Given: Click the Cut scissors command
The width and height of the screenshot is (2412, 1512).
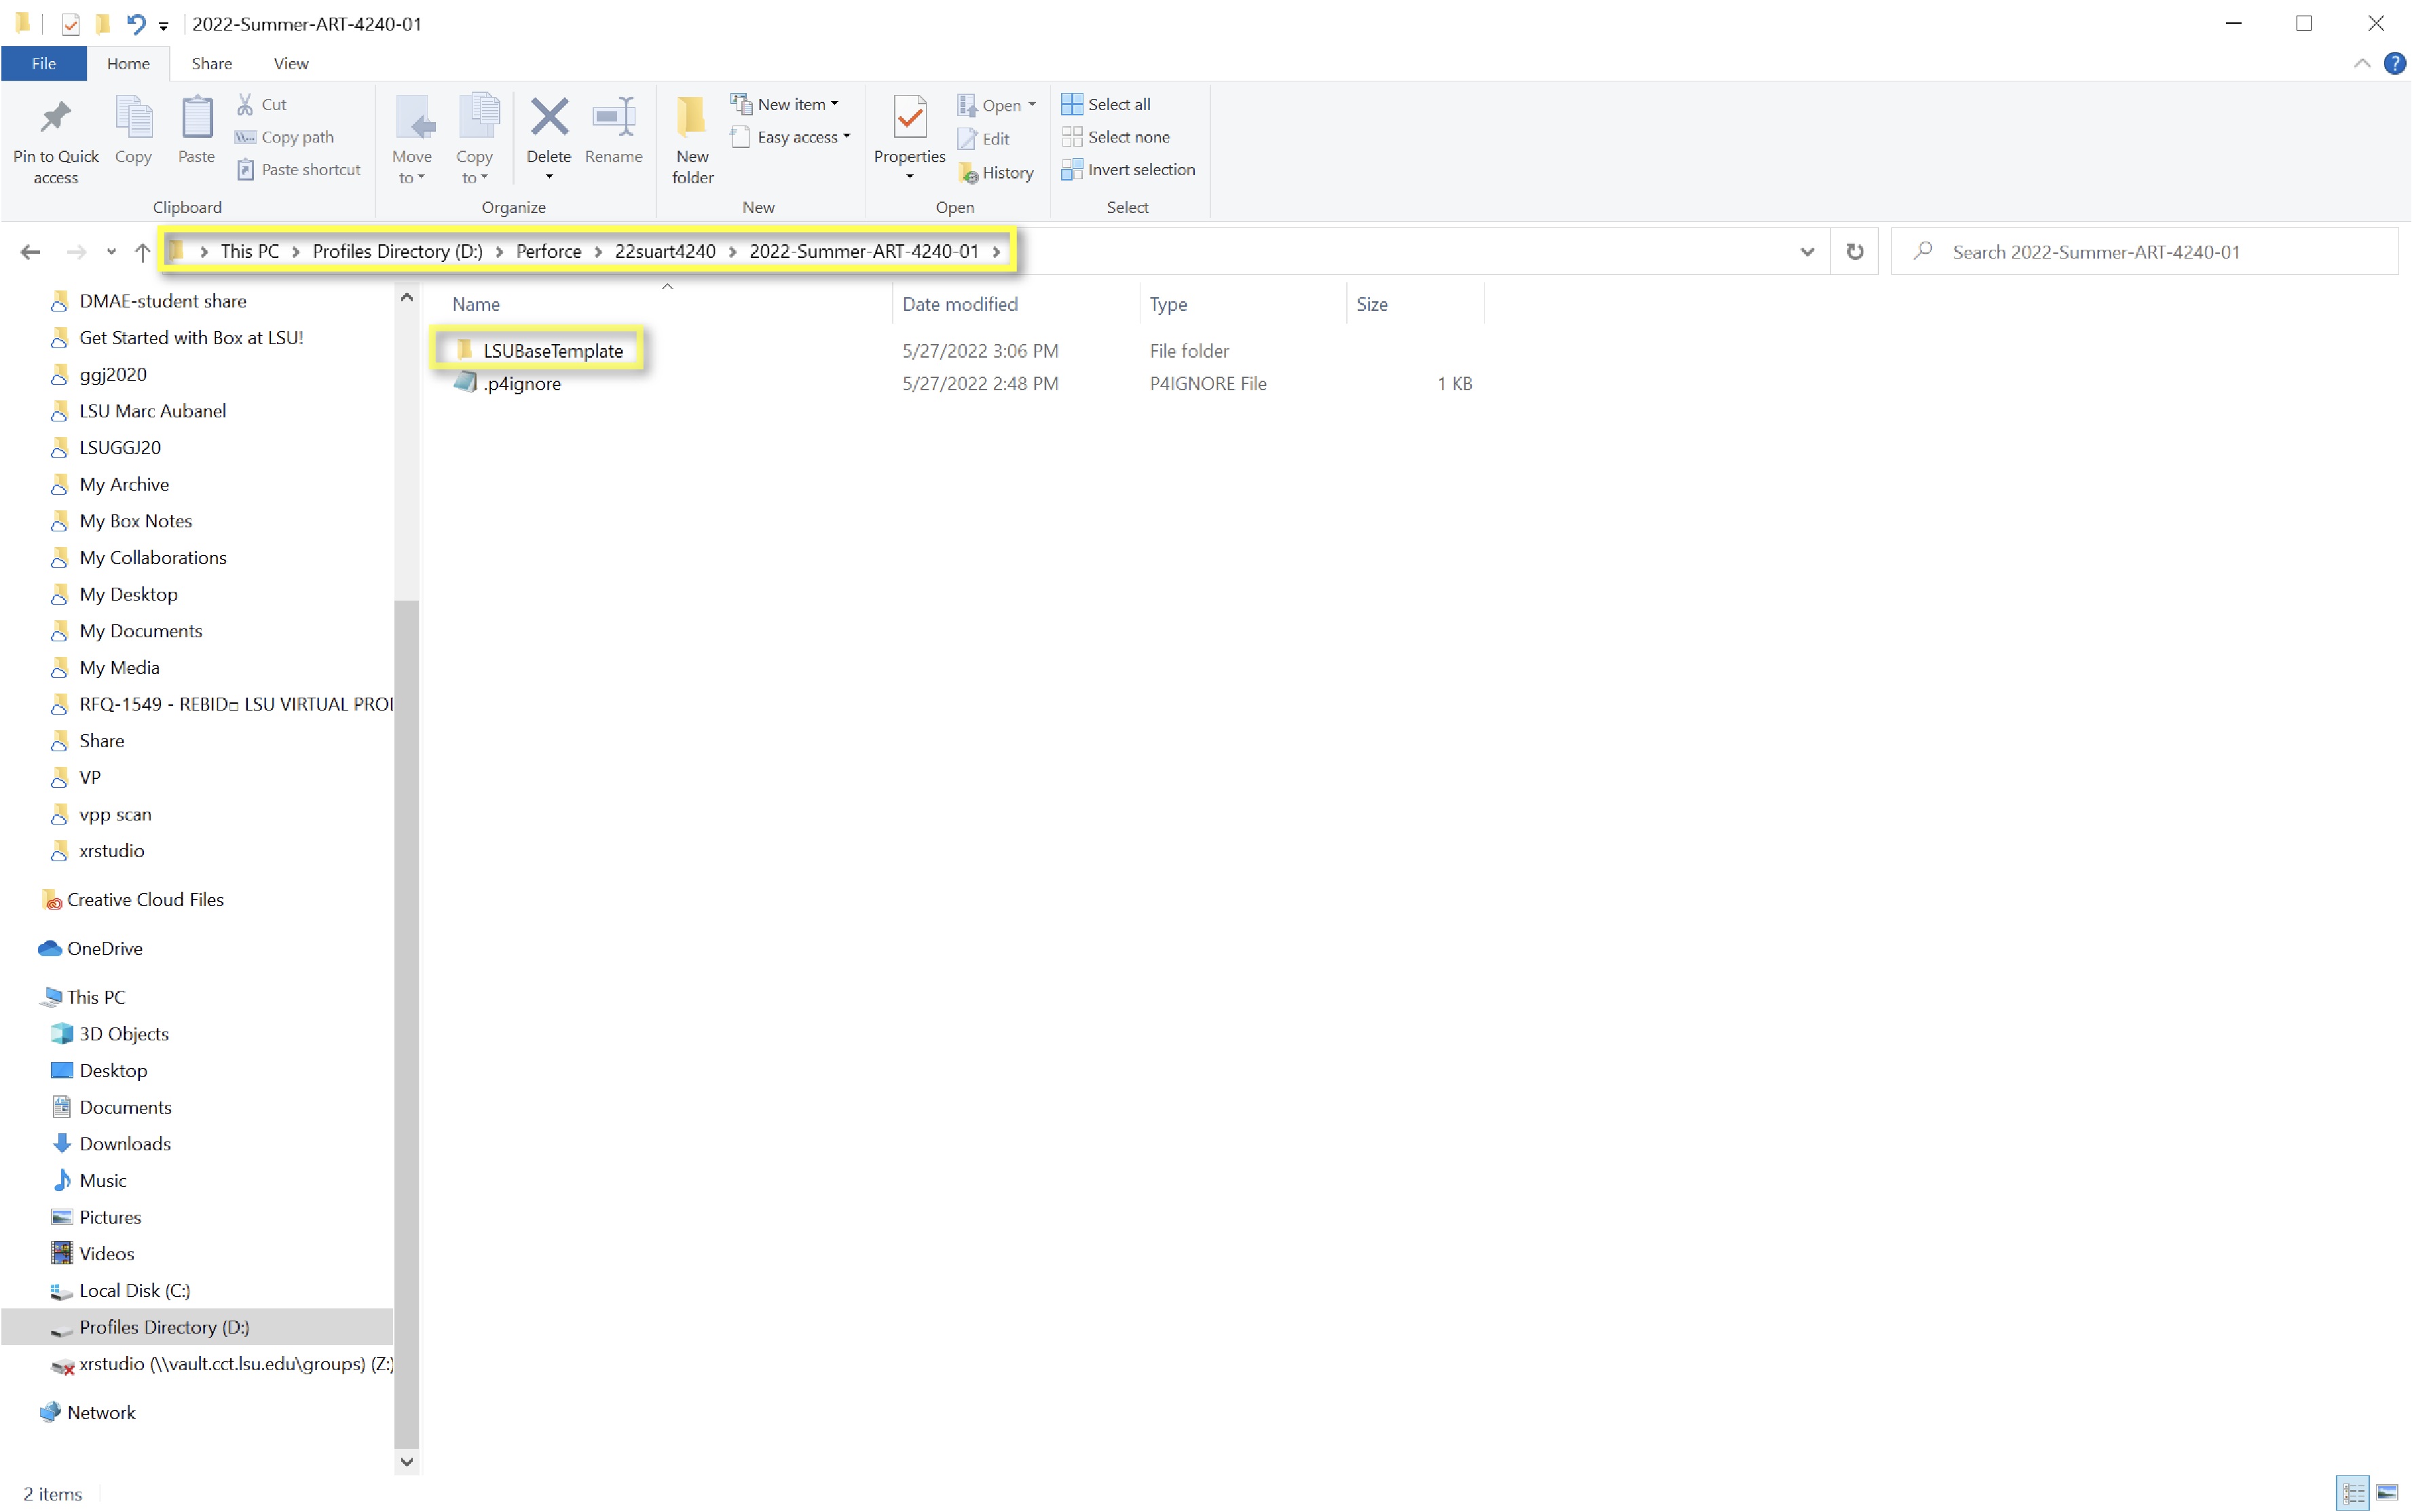Looking at the screenshot, I should 262,104.
